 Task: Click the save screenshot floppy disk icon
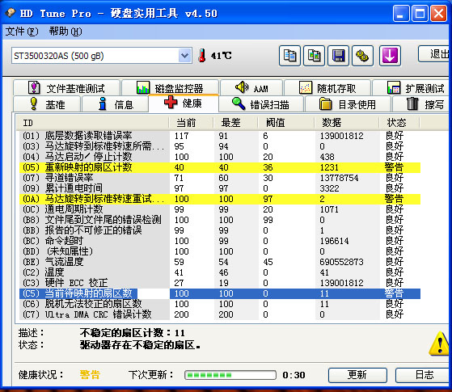click(x=339, y=56)
